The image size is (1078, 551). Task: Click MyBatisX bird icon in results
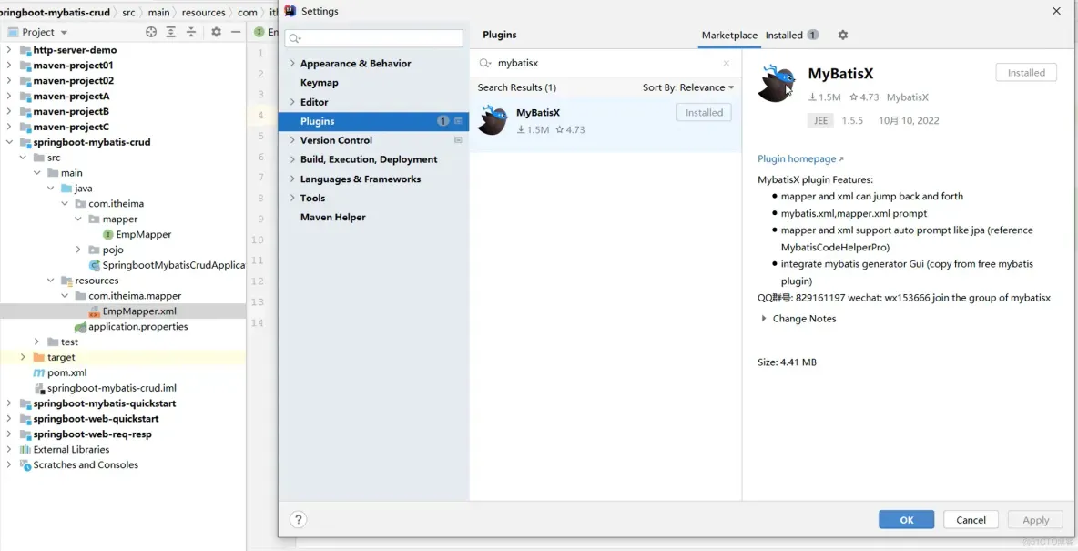pyautogui.click(x=493, y=119)
